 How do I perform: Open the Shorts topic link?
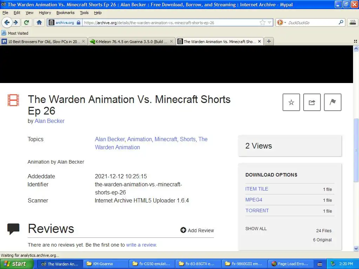pos(188,139)
